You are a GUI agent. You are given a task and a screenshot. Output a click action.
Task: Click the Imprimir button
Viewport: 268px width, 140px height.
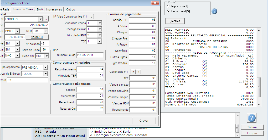175,21
